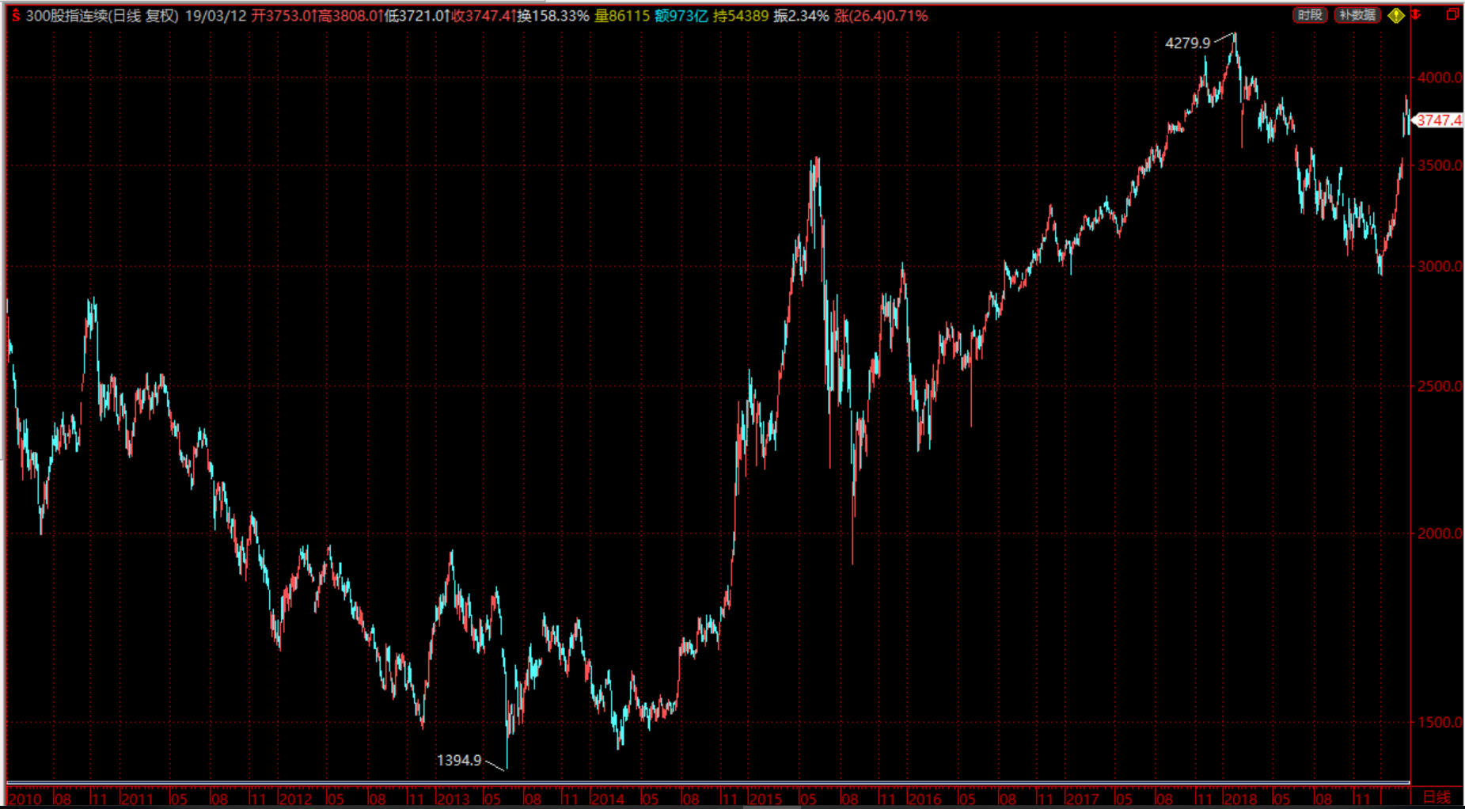
Task: Click the closing price 收3747.4 in the header
Action: (483, 16)
